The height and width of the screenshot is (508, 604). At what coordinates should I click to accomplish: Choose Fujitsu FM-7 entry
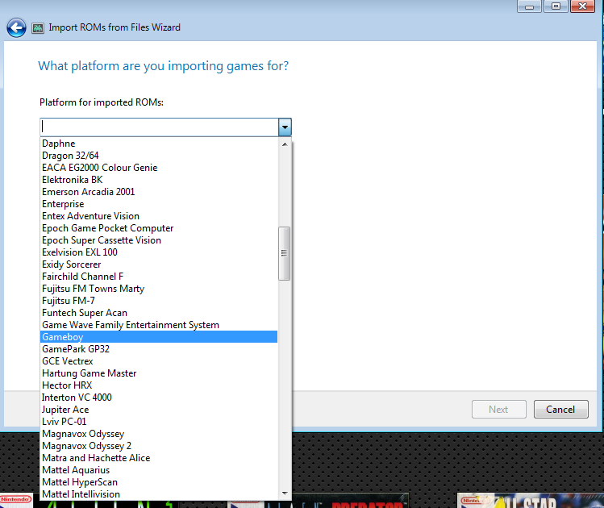pos(159,301)
